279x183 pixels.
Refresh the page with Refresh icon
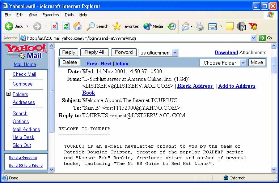pyautogui.click(x=66, y=26)
